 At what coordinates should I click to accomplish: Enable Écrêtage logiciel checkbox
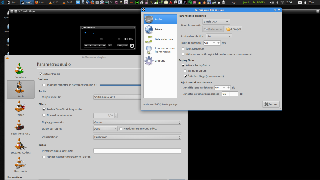(183, 48)
